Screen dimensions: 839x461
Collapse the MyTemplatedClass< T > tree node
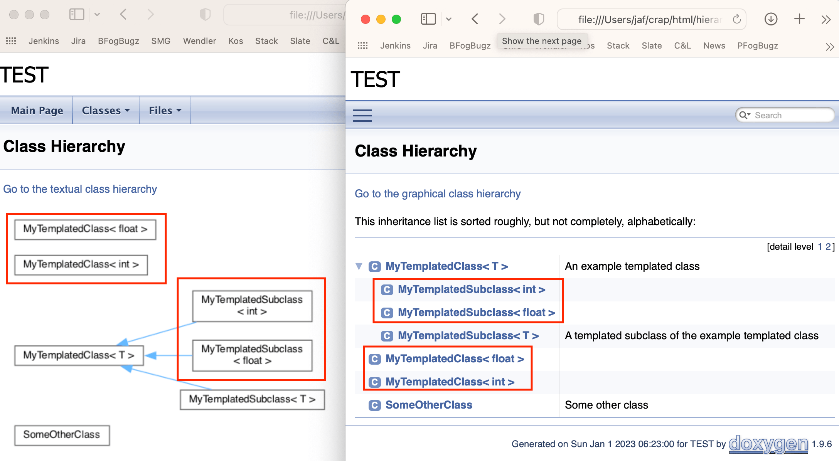[x=359, y=266]
